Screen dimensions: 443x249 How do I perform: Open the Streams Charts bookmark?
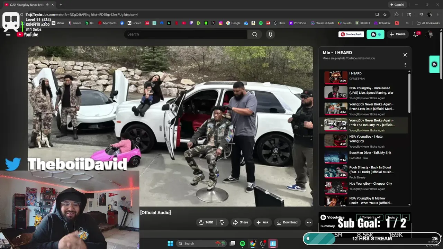323,23
